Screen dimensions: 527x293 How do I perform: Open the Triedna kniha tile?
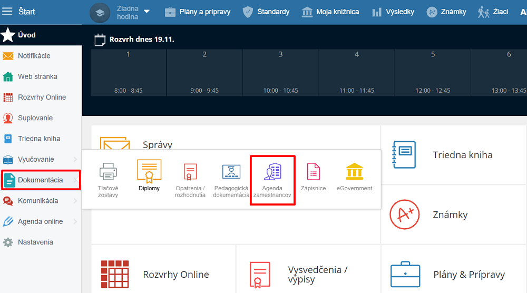tap(453, 155)
